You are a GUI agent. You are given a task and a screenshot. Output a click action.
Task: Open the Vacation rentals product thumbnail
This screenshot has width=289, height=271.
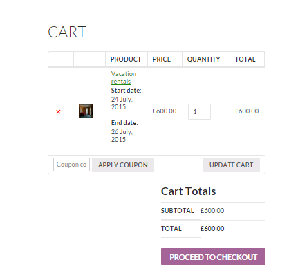coord(86,111)
